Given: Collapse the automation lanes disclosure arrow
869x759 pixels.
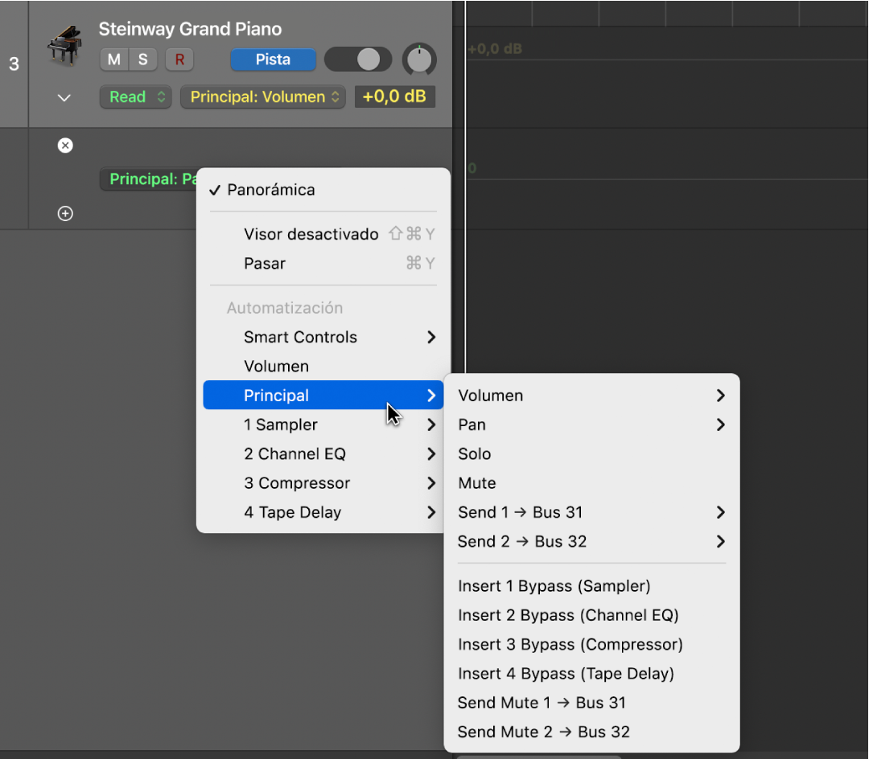Looking at the screenshot, I should click(x=64, y=98).
